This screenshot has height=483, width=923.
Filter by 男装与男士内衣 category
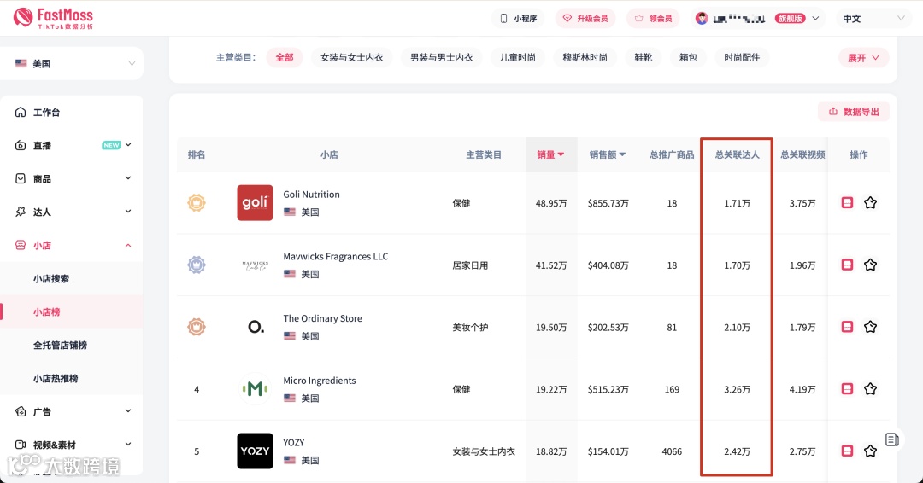[x=442, y=57]
